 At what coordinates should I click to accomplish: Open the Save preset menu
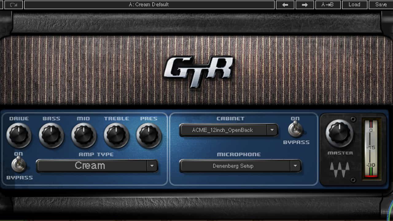pos(381,5)
